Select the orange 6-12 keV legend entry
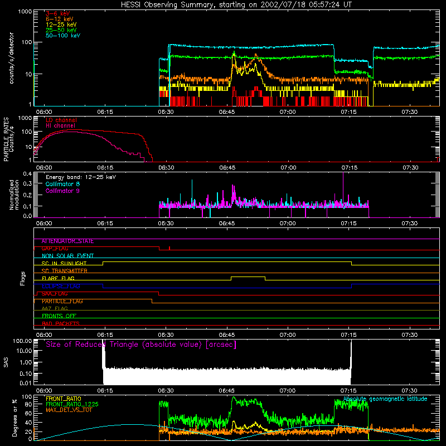 pos(60,19)
